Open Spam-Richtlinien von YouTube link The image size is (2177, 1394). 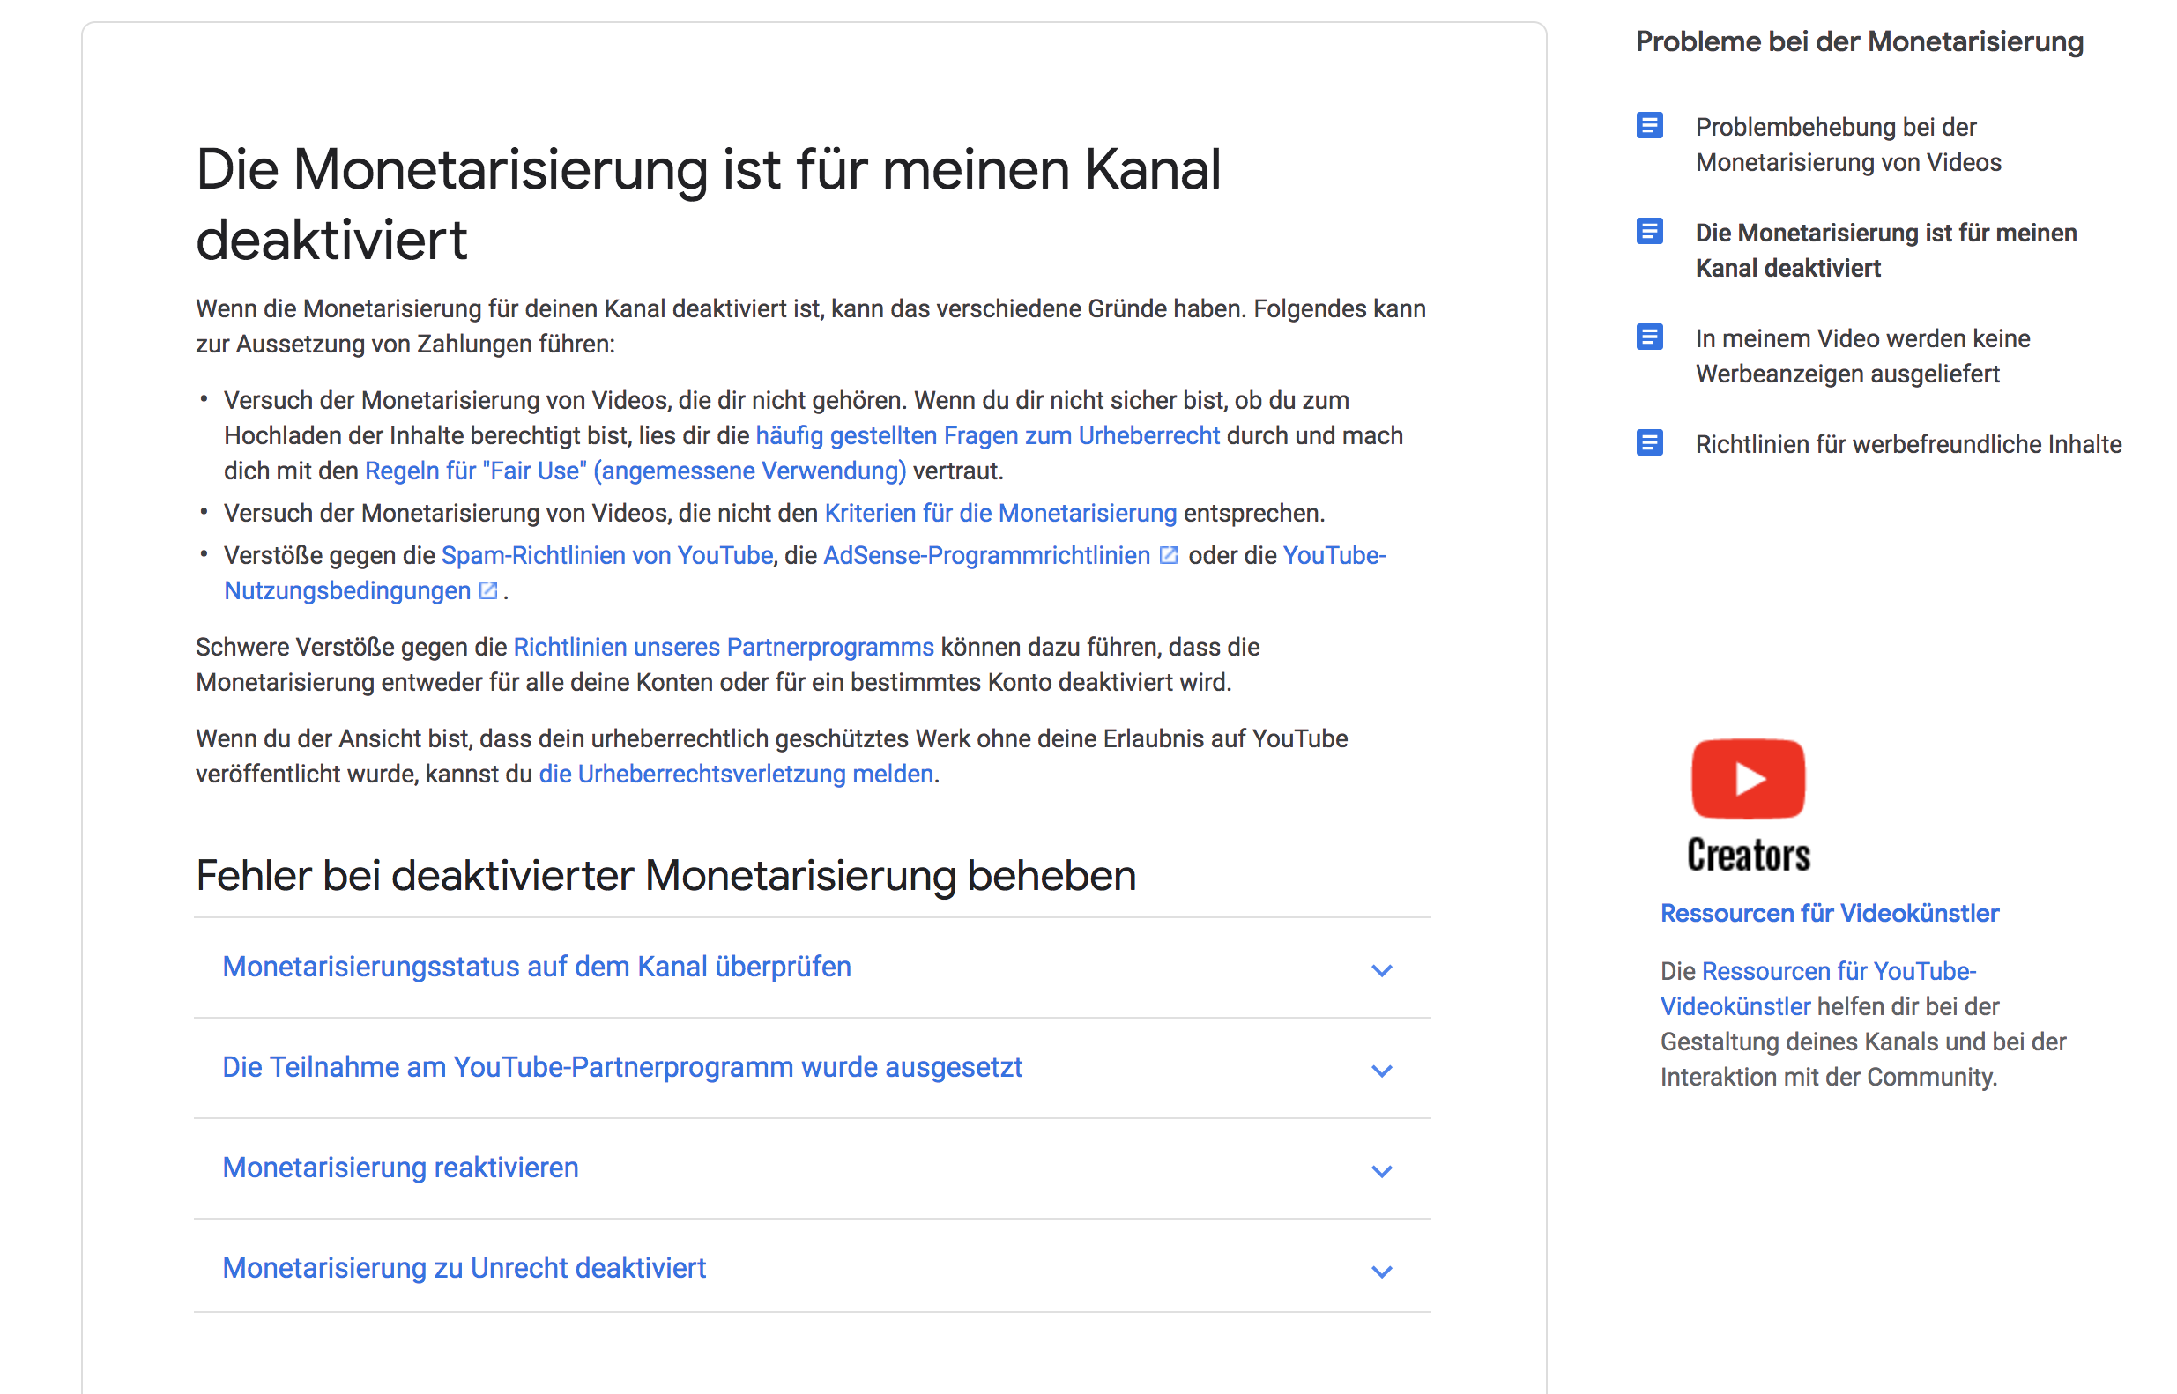click(x=606, y=555)
